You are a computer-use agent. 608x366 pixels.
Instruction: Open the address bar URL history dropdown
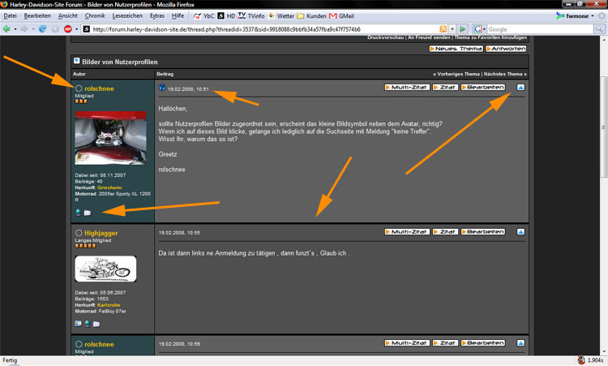click(x=453, y=29)
